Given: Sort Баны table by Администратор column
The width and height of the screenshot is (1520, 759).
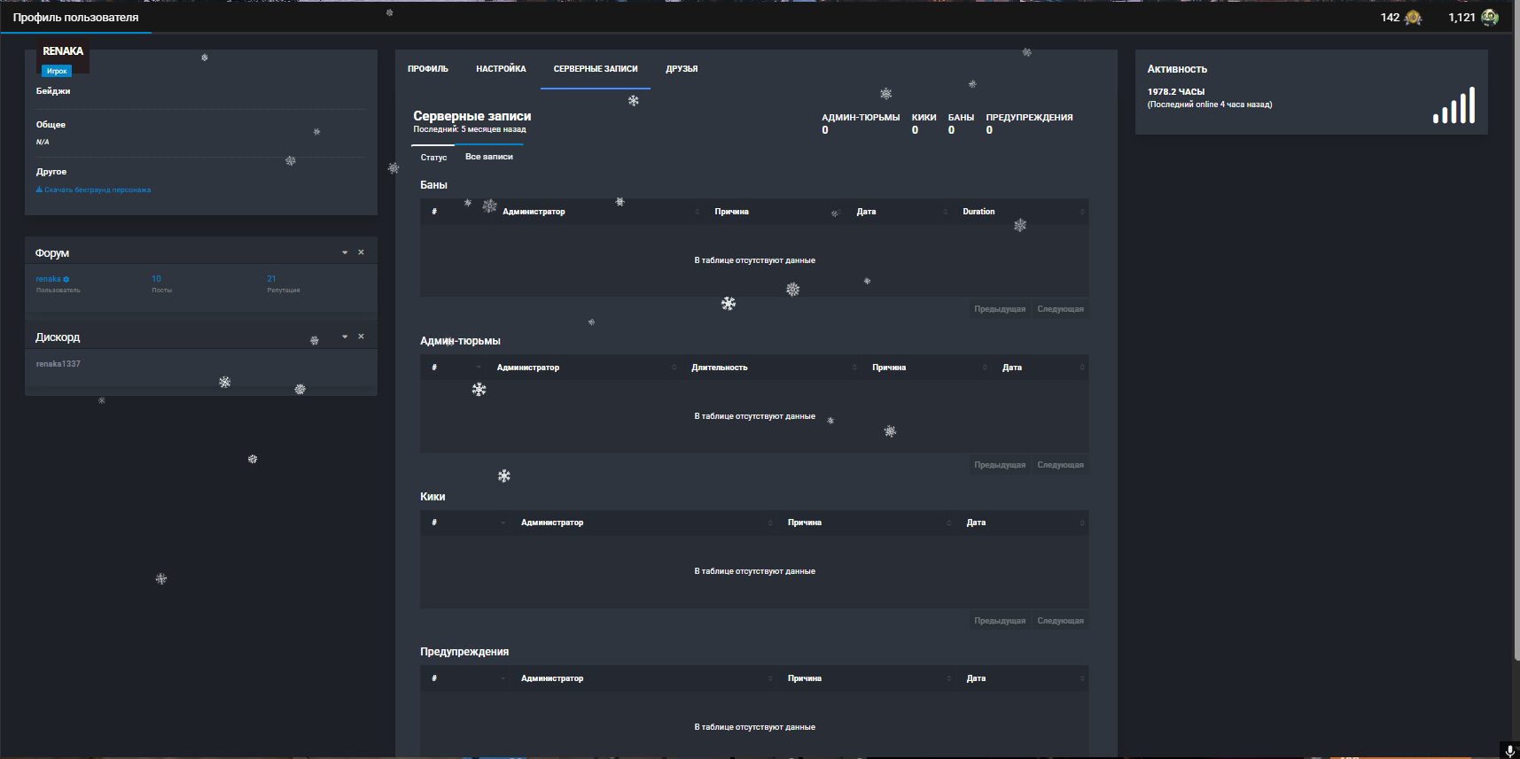Looking at the screenshot, I should click(597, 212).
